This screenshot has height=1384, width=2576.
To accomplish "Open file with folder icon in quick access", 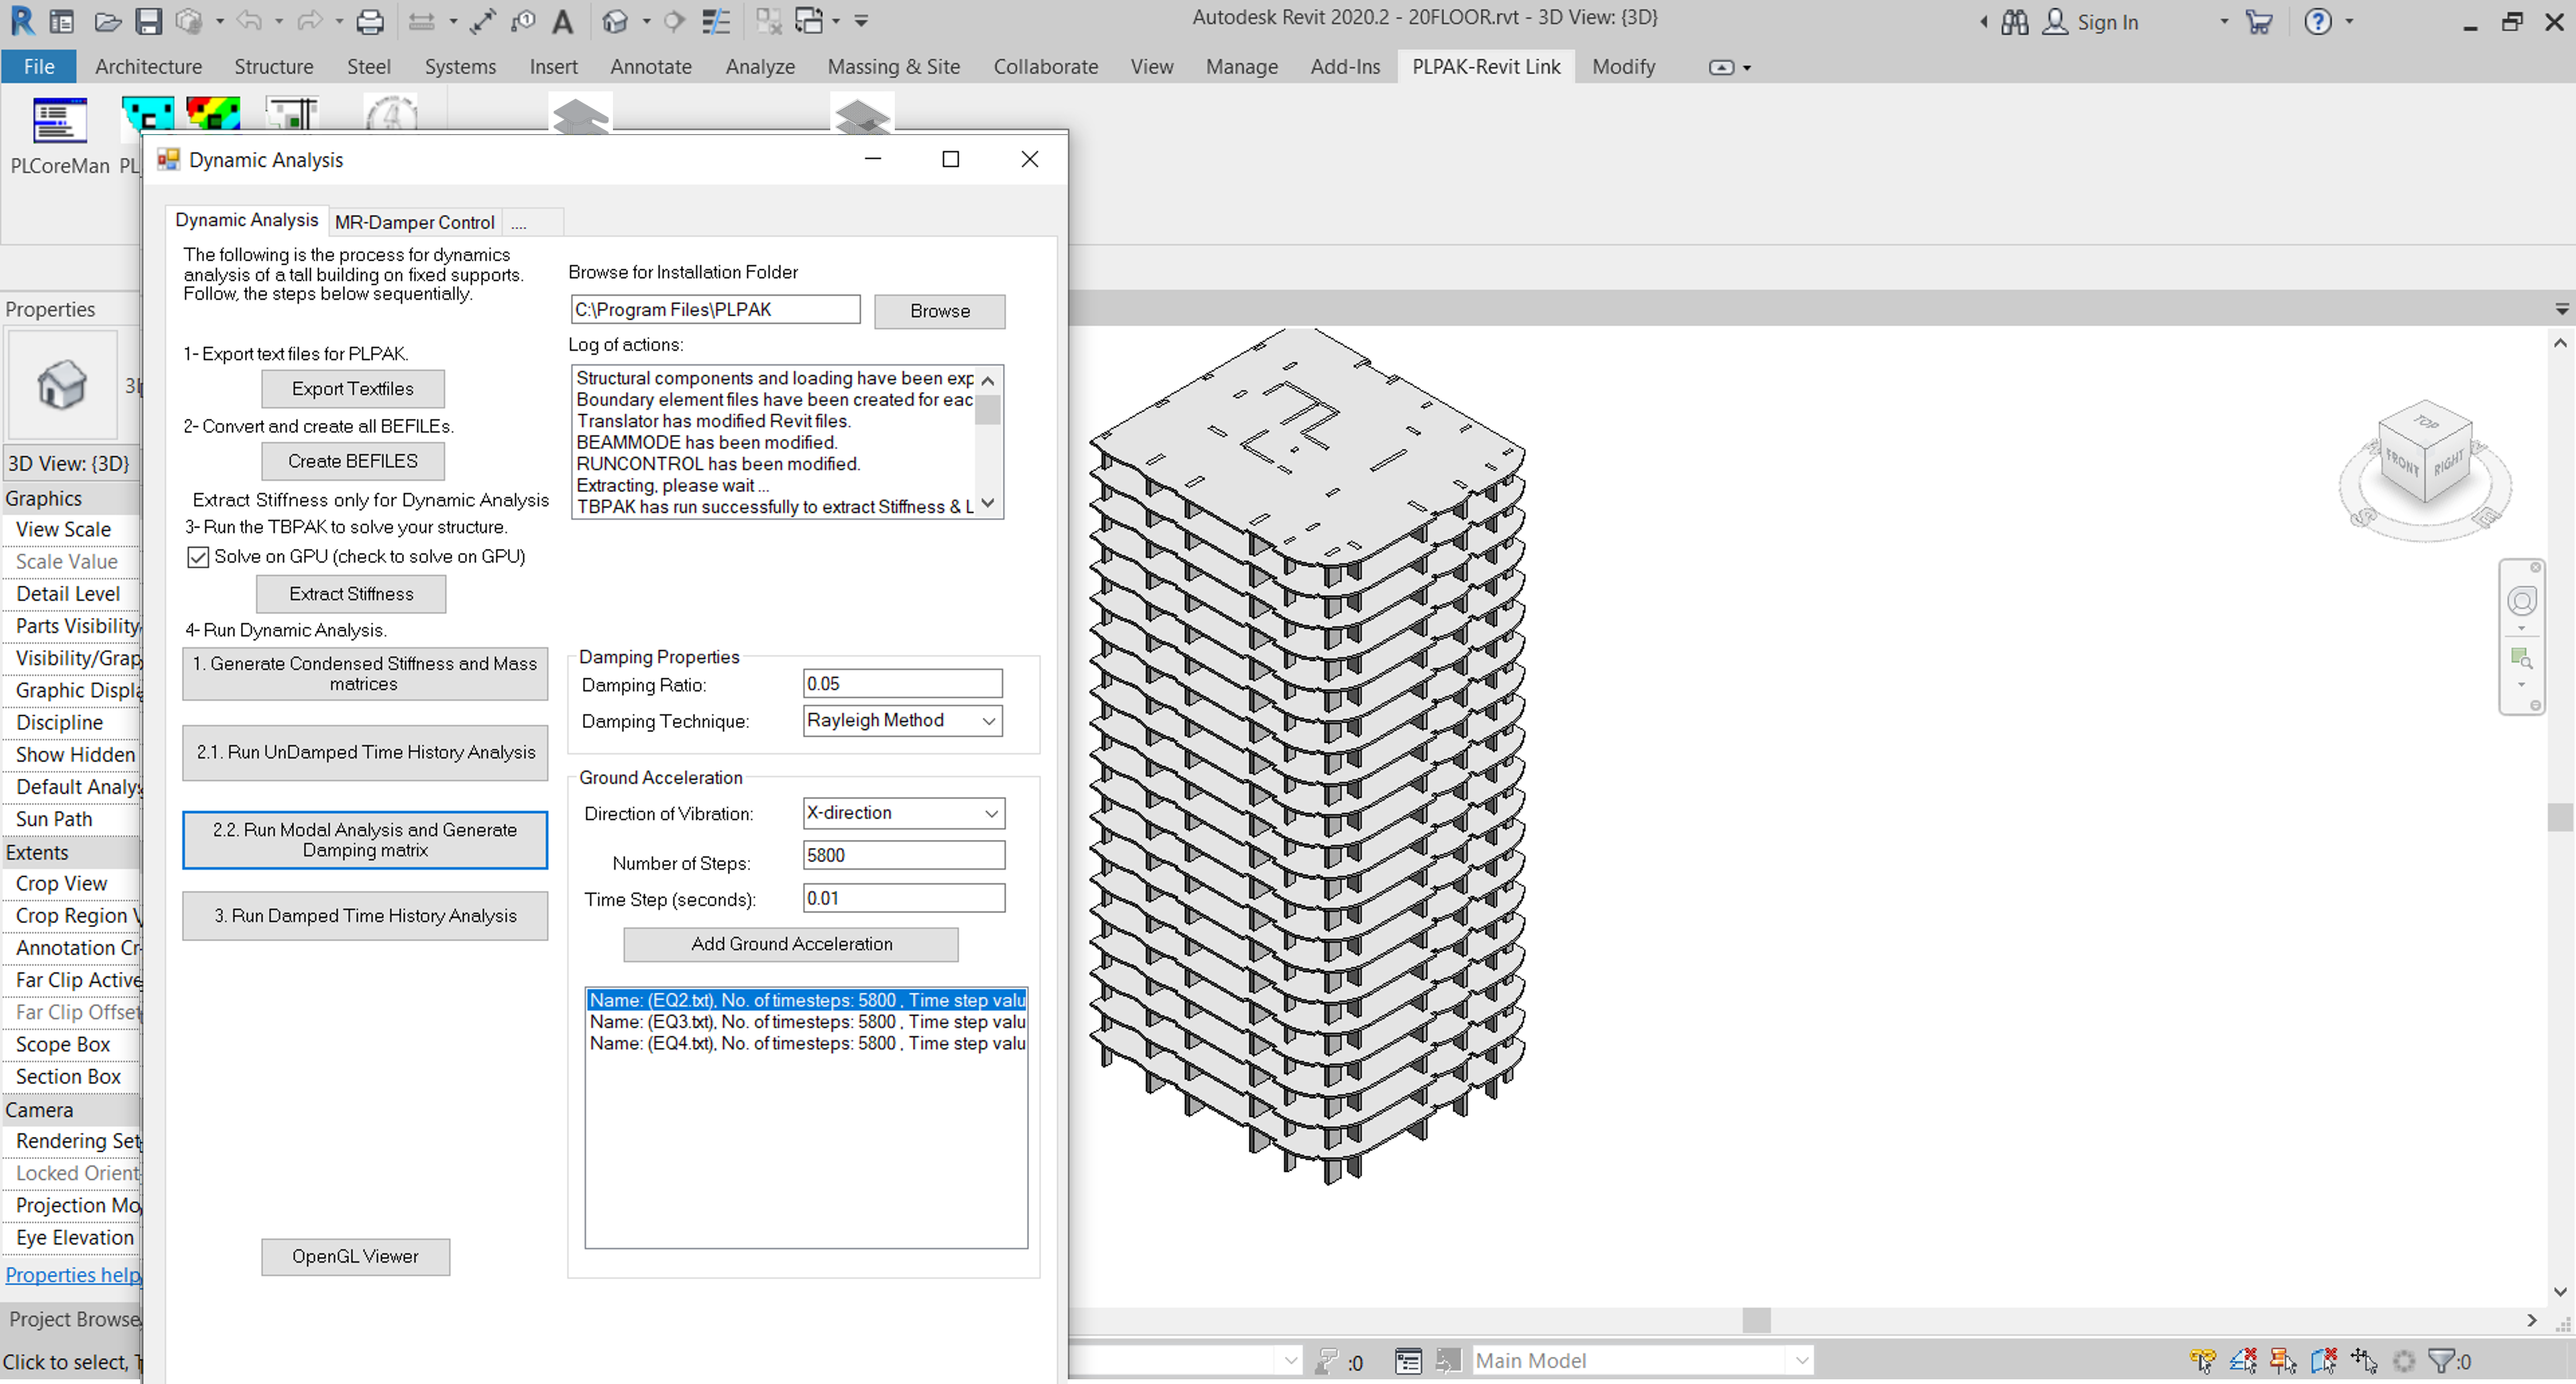I will tap(107, 21).
